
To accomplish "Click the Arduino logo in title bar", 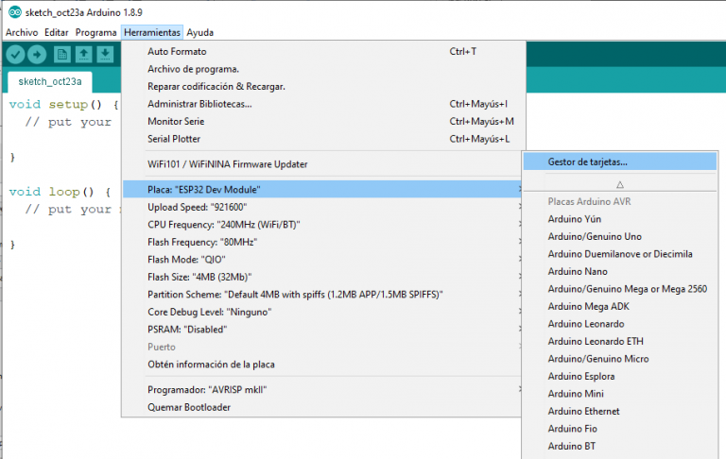I will (12, 12).
